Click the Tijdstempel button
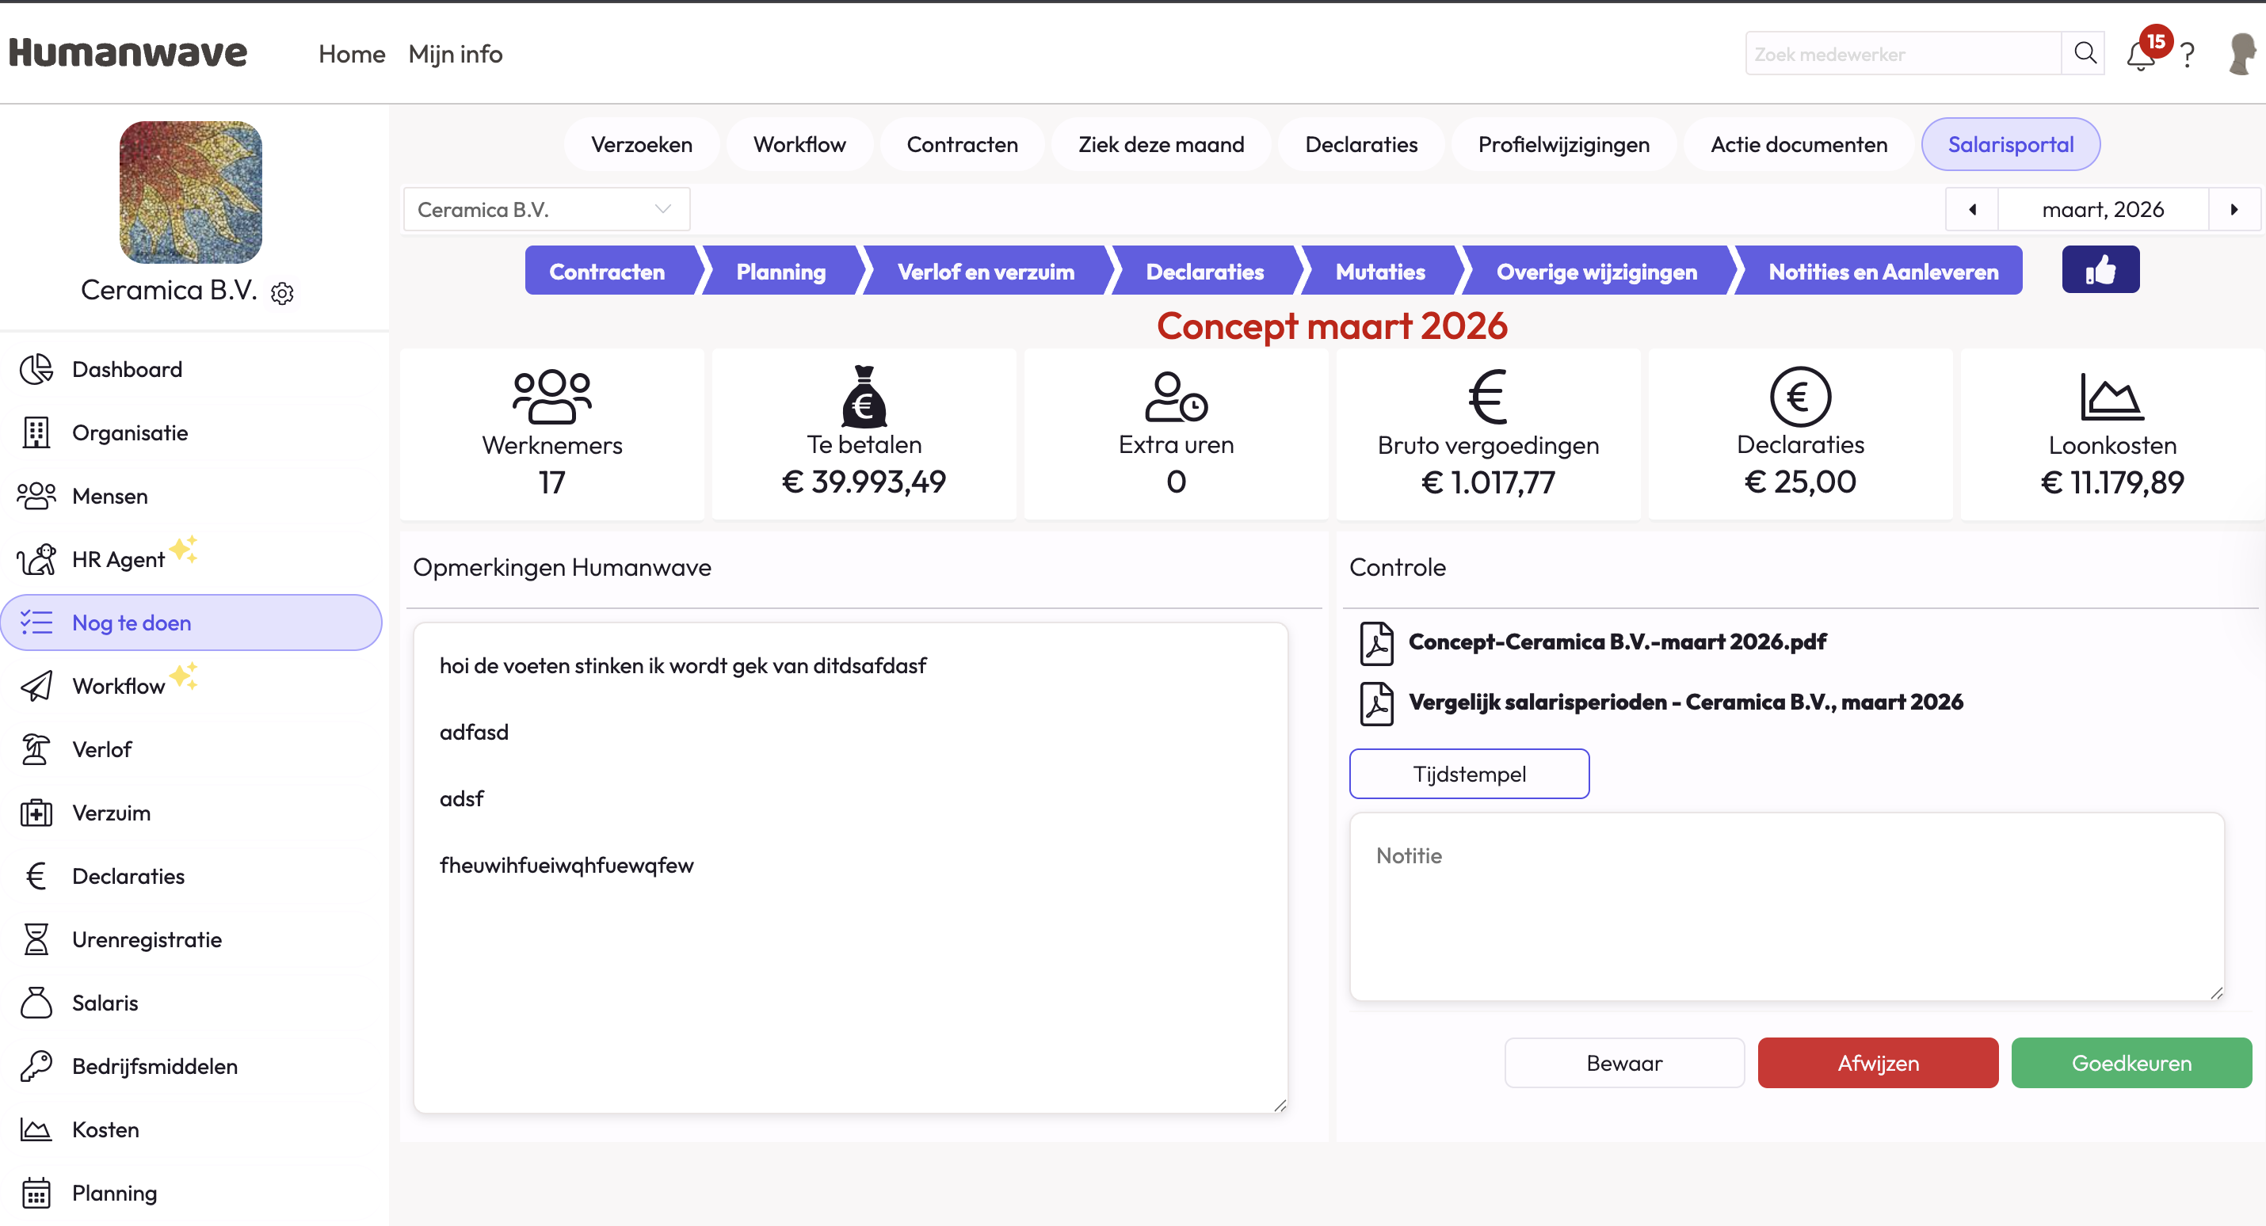Viewport: 2266px width, 1226px height. click(1469, 774)
